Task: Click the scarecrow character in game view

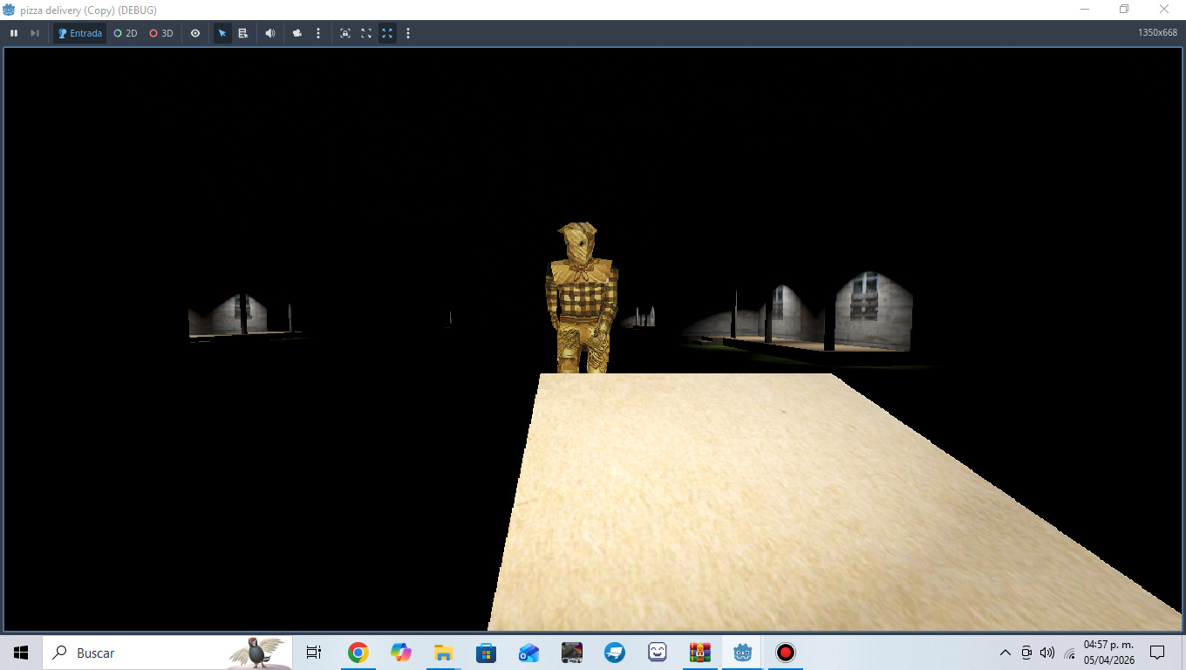Action: (582, 298)
